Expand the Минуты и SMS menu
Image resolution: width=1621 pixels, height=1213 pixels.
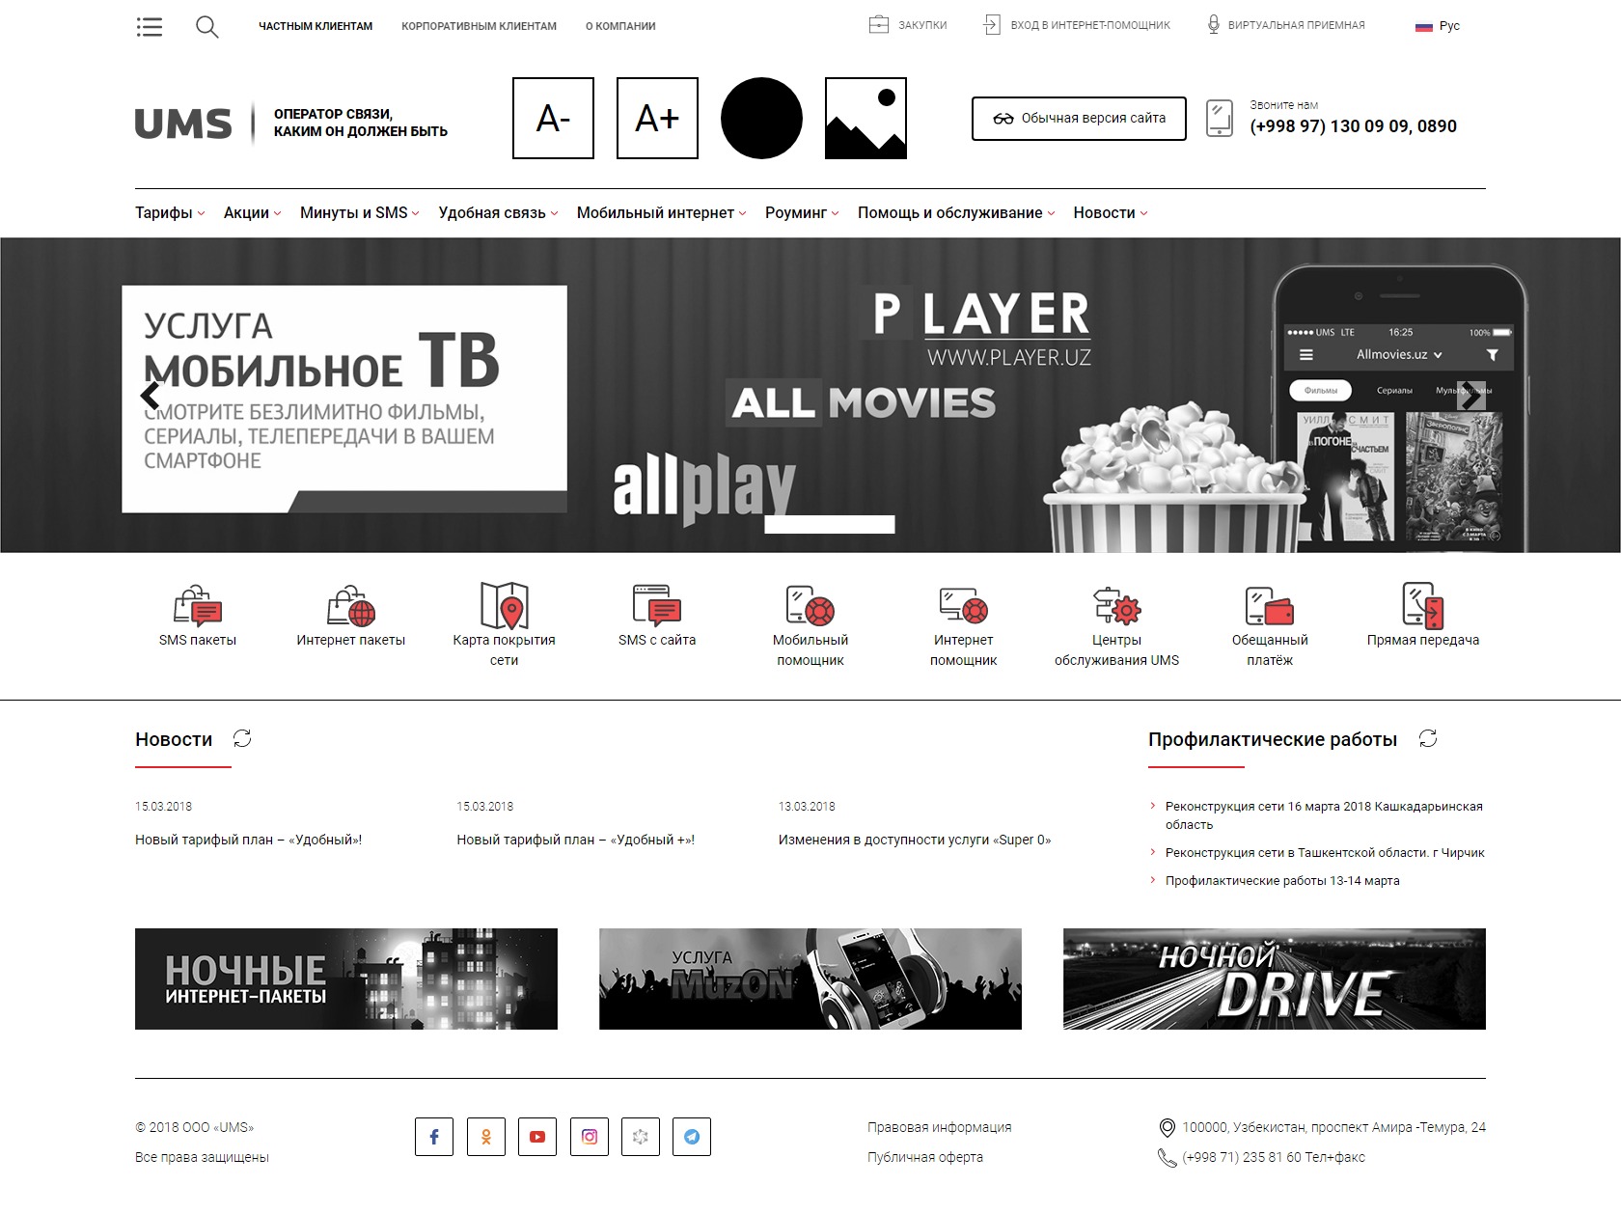click(359, 213)
